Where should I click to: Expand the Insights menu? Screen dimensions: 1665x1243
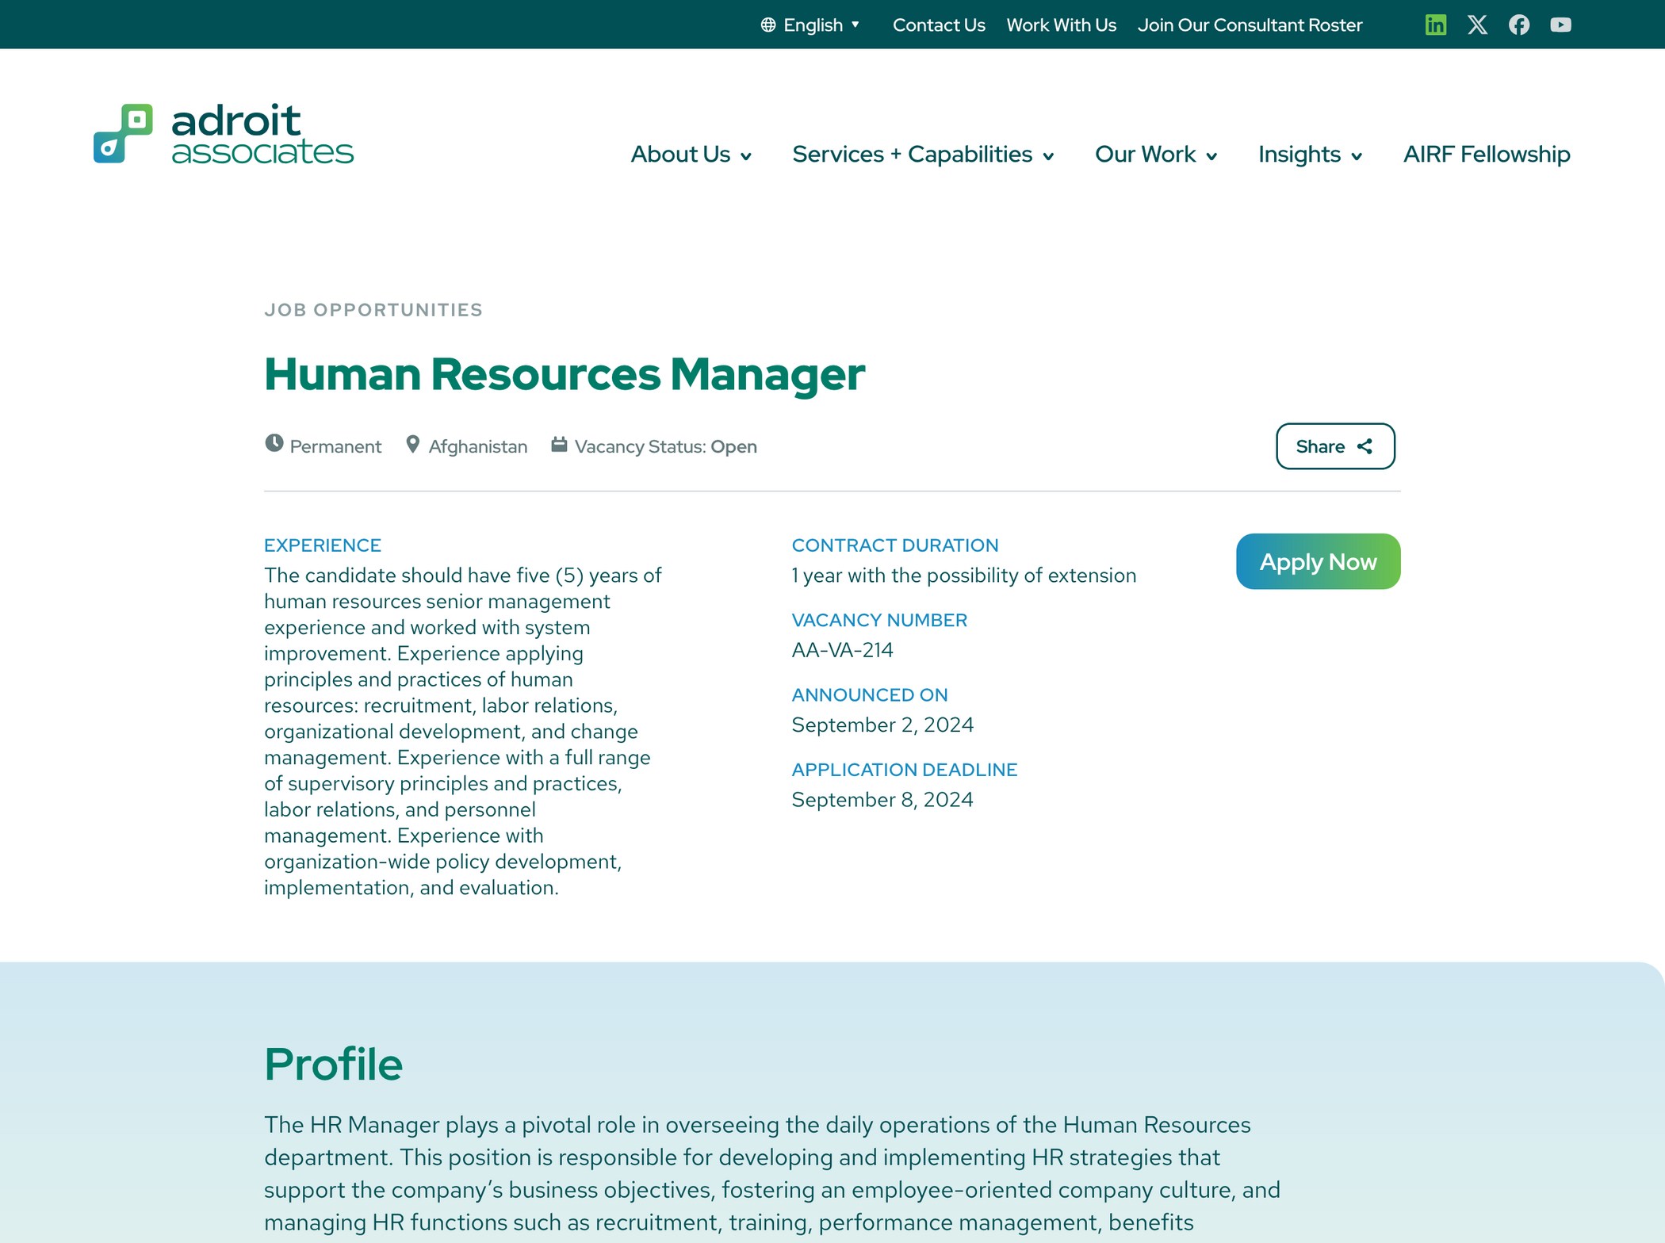click(x=1310, y=154)
